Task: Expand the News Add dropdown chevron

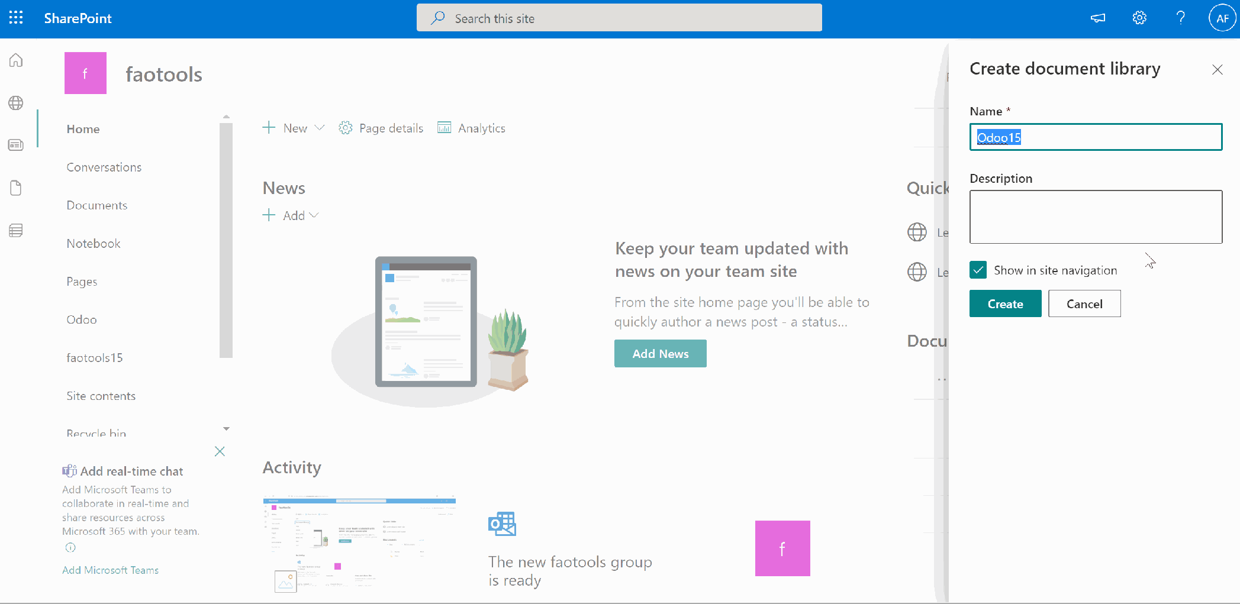Action: tap(314, 215)
